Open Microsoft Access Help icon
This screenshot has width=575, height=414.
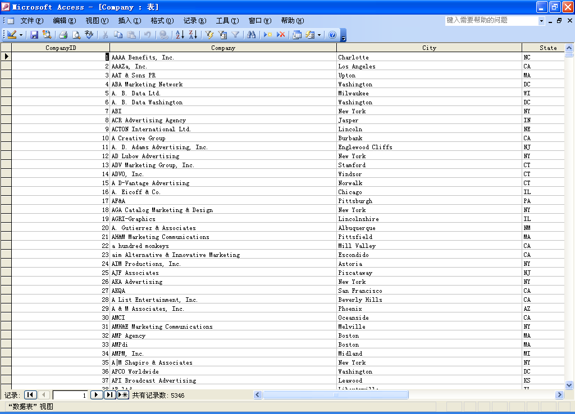332,35
